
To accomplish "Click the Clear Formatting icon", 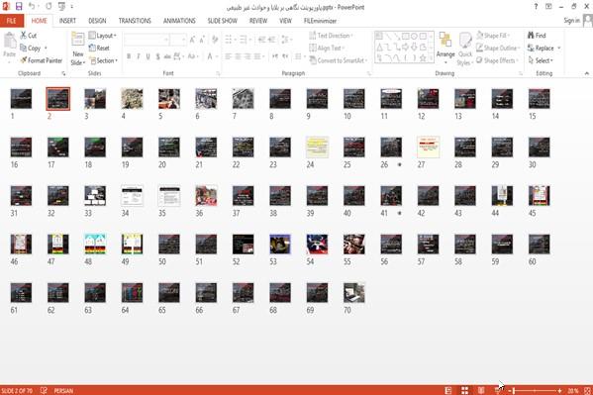I will click(x=215, y=40).
